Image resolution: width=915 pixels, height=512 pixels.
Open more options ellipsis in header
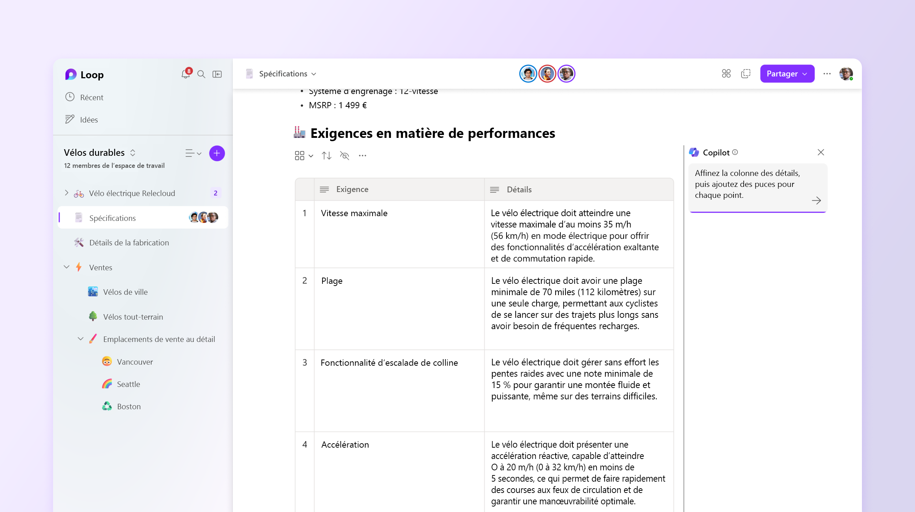click(x=827, y=74)
